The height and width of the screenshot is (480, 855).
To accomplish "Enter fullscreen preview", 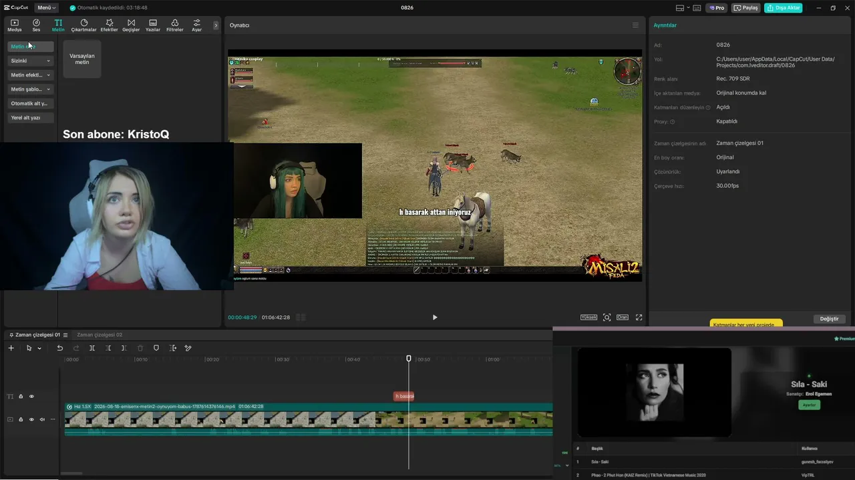I will coord(639,317).
